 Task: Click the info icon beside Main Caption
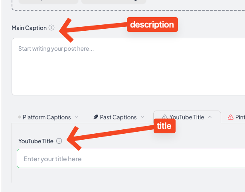click(51, 28)
